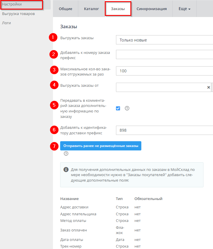Click help icon below the send orders button
The width and height of the screenshot is (213, 249).
(66, 154)
